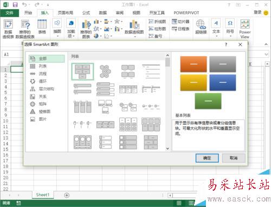Viewport: 271px width, 207px height.
Task: Select row header 10
Action: (x=5, y=121)
